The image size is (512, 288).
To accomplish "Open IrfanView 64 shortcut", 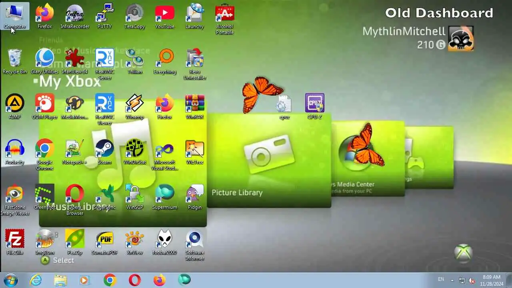I will tap(75, 62).
